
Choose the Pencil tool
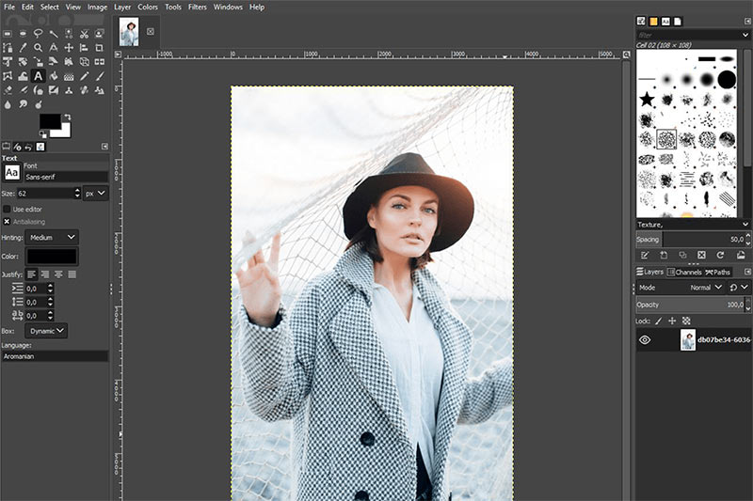pos(84,76)
